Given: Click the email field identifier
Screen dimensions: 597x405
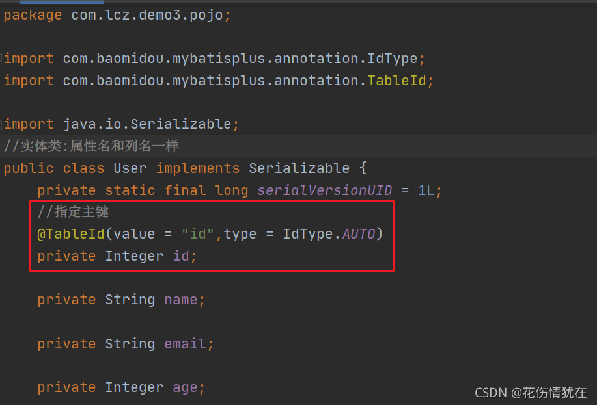Looking at the screenshot, I should pyautogui.click(x=185, y=344).
